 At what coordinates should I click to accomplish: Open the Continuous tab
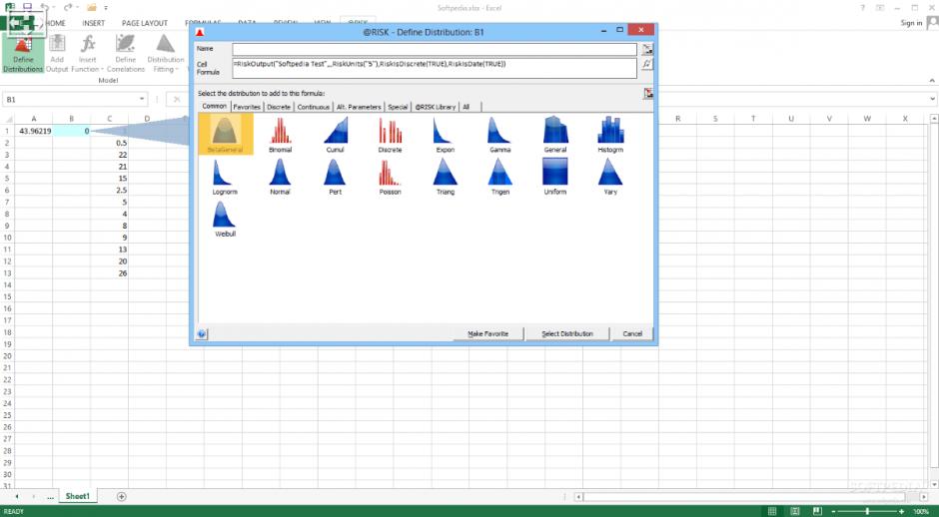[314, 107]
